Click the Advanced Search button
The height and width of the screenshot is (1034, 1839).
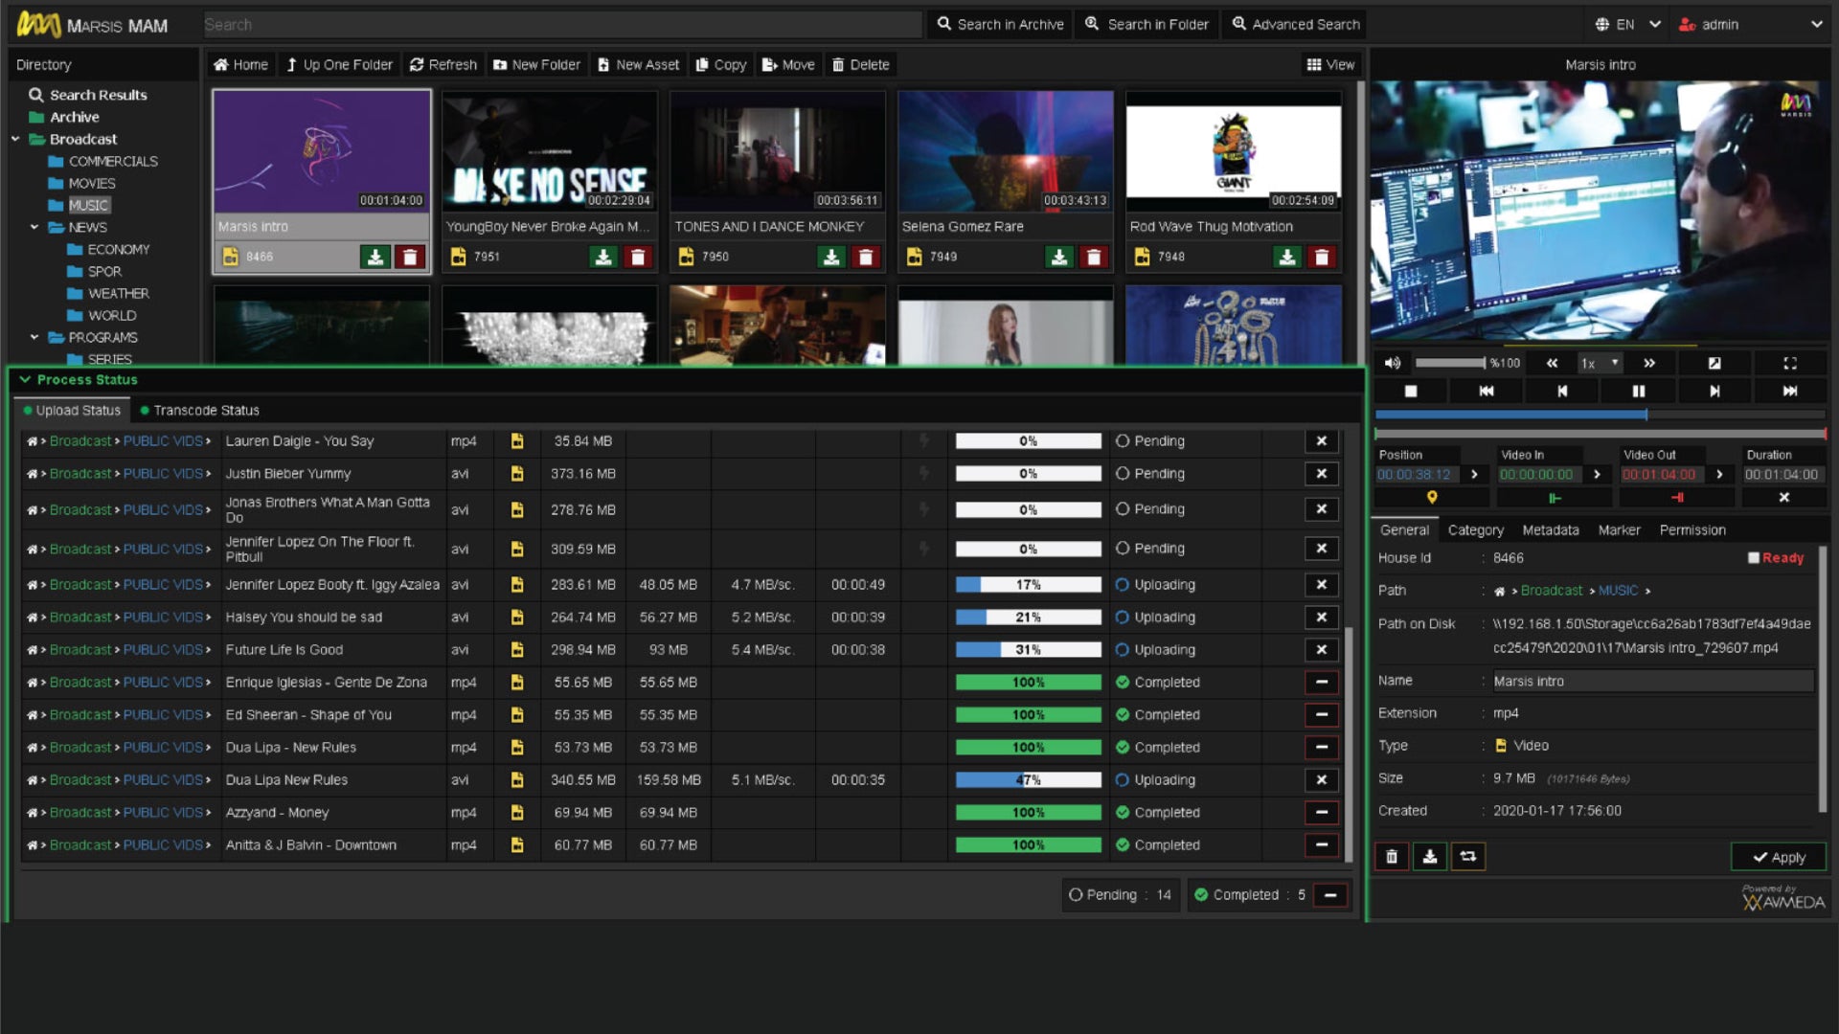1295,25
